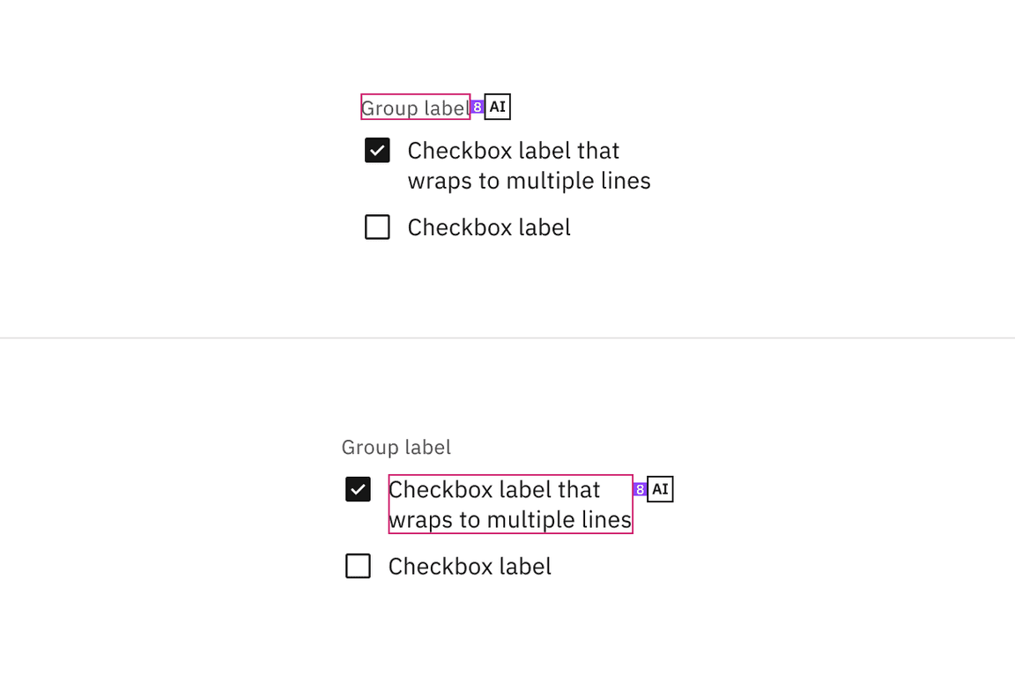Screen dimensions: 1015x676
Task: Click the 'wraps to multiple lines' text in top group
Action: (529, 180)
